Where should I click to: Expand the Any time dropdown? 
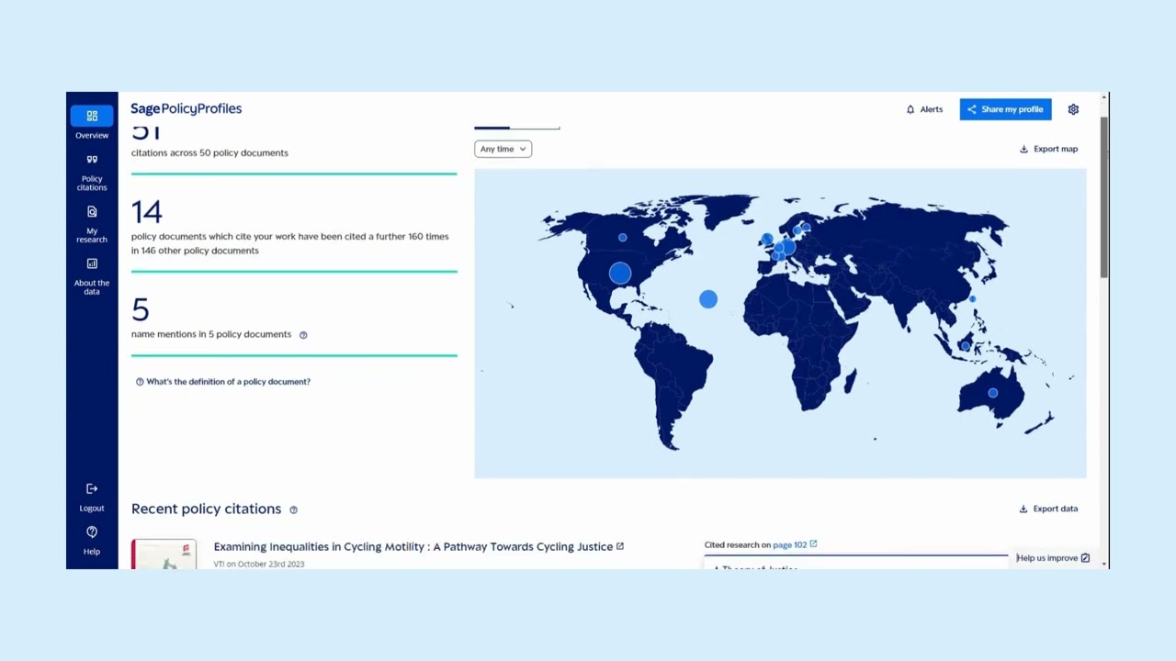coord(503,149)
